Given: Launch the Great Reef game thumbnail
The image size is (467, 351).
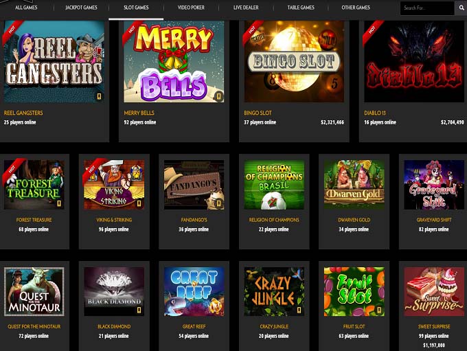Looking at the screenshot, I should pos(194,291).
